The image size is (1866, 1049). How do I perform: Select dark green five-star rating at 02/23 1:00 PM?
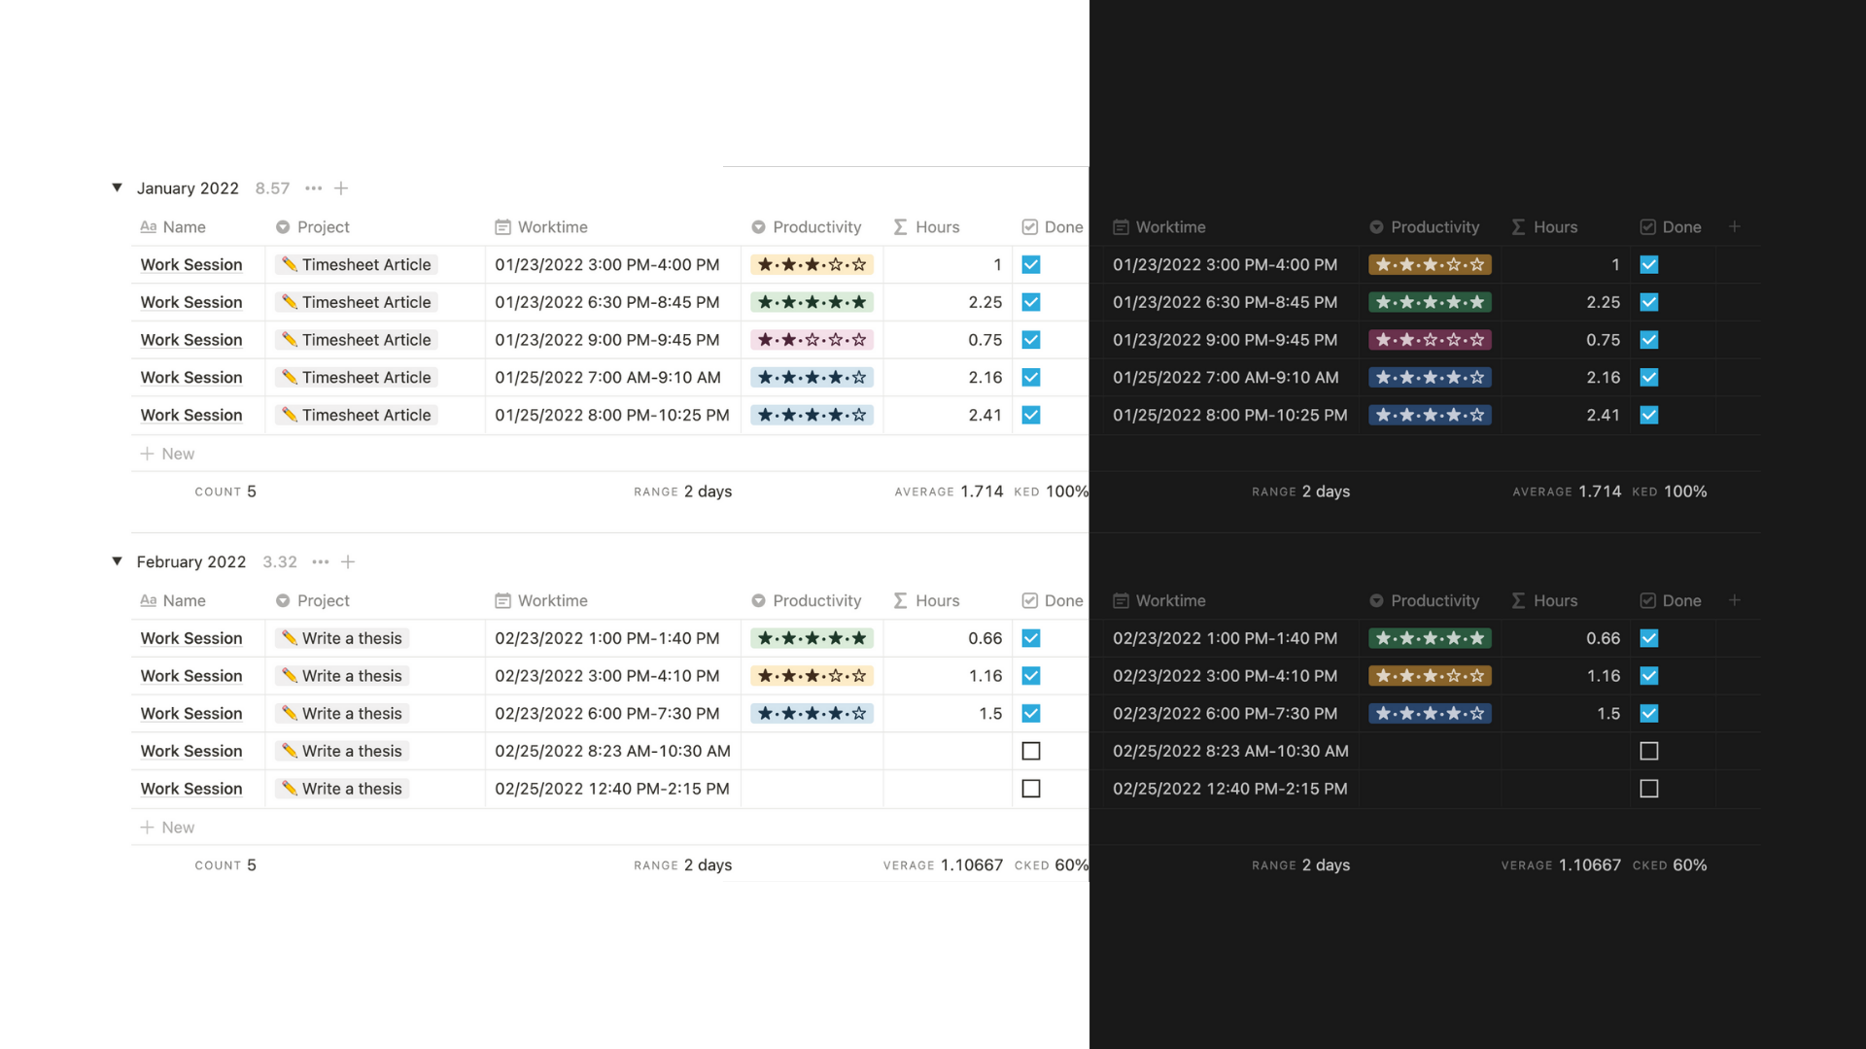click(x=1430, y=638)
